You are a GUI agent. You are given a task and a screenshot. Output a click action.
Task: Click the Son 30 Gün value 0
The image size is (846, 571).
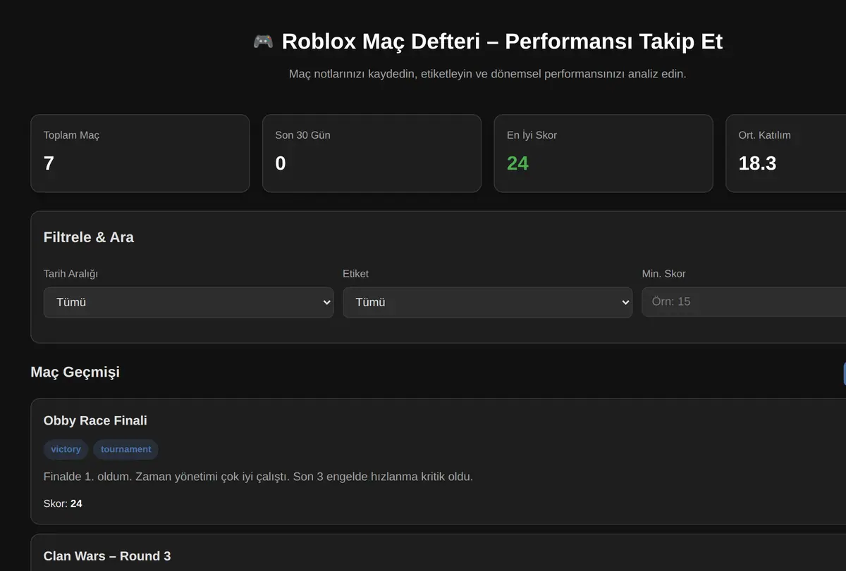pos(281,163)
